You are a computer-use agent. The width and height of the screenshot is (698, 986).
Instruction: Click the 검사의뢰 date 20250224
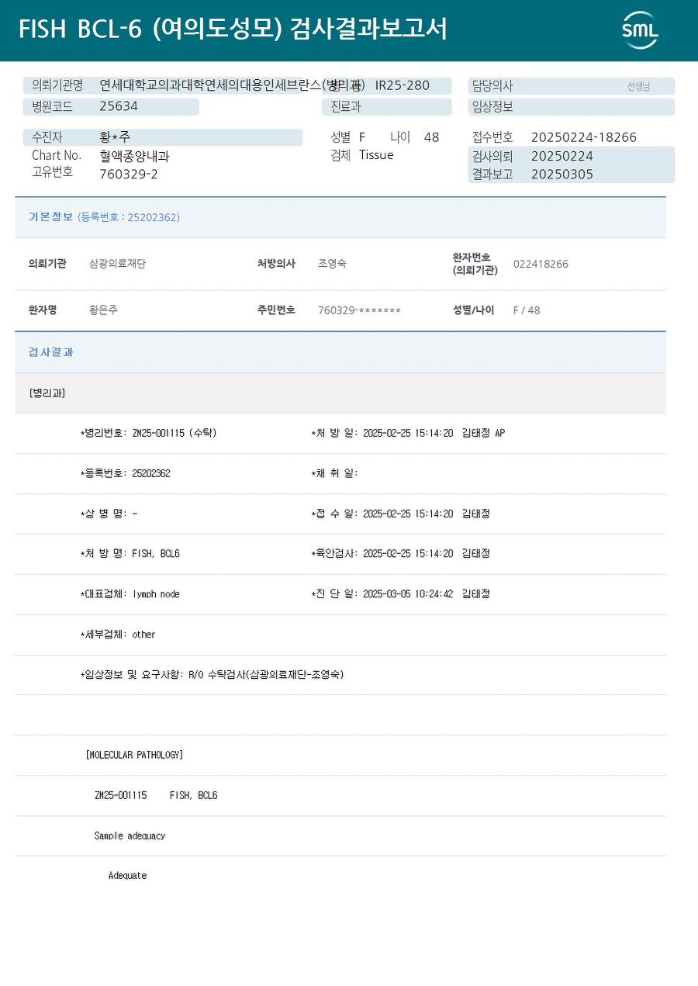[x=562, y=156]
